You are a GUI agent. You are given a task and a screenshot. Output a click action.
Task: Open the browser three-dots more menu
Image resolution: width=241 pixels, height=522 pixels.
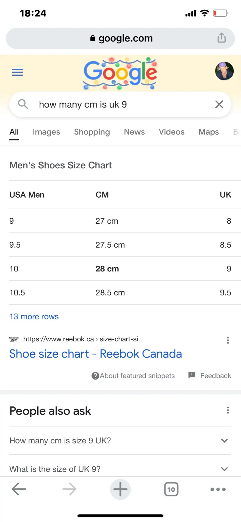pyautogui.click(x=218, y=489)
